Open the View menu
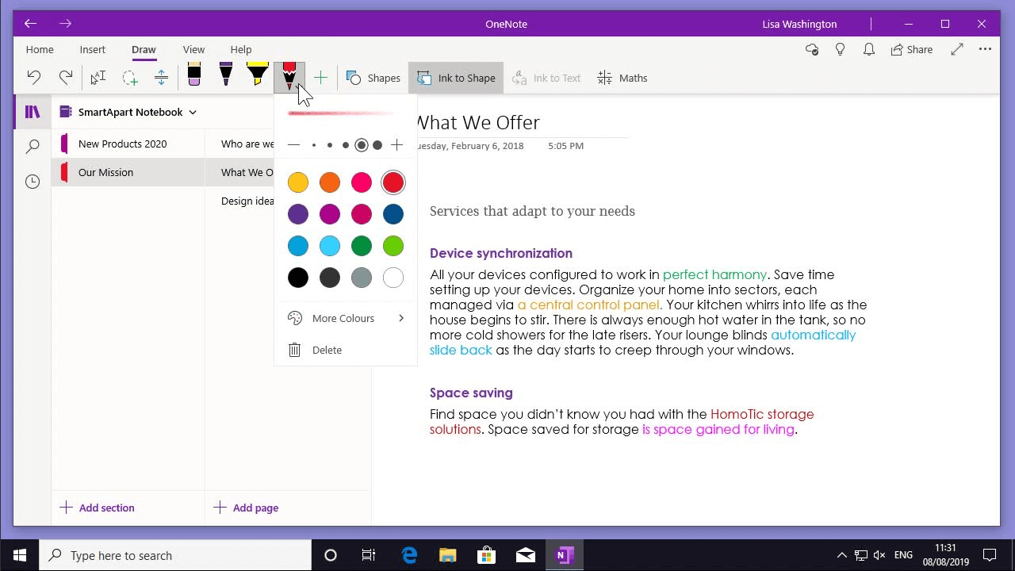The image size is (1015, 571). click(x=193, y=49)
